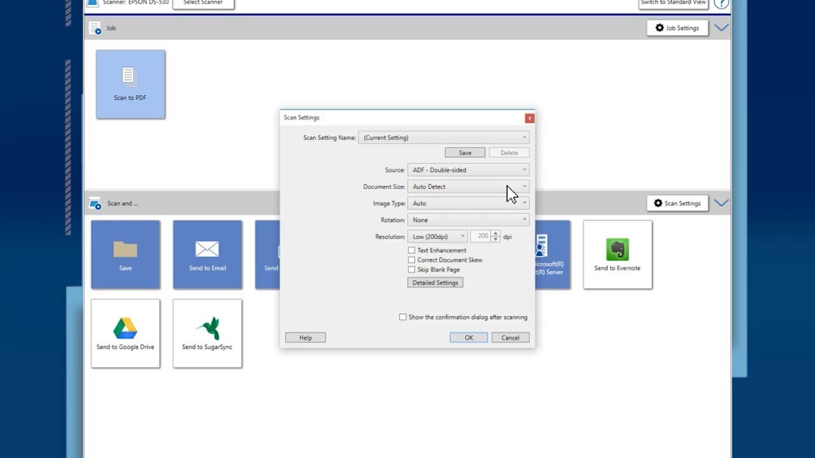This screenshot has height=458, width=815.
Task: Open the Document Size dropdown
Action: click(468, 186)
